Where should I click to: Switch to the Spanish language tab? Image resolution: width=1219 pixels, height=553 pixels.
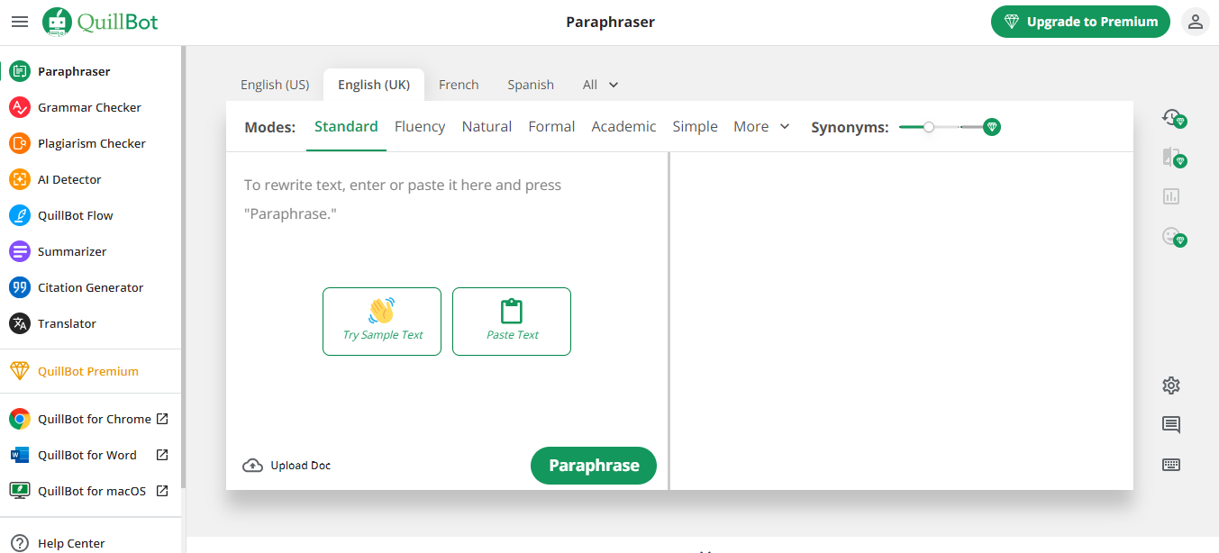[531, 85]
